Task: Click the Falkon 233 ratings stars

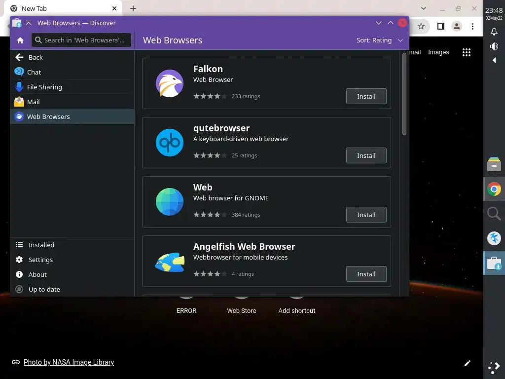Action: (x=210, y=96)
